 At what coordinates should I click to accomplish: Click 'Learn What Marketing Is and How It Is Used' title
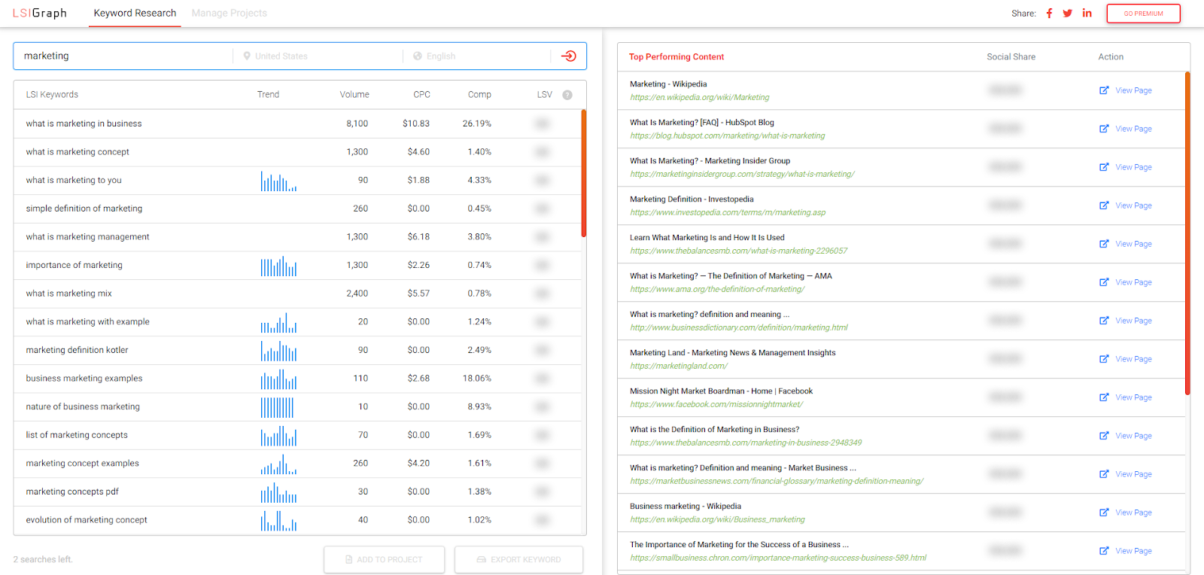pos(707,238)
